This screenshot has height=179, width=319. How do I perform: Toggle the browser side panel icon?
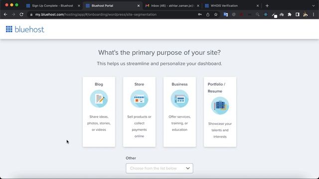(x=298, y=14)
